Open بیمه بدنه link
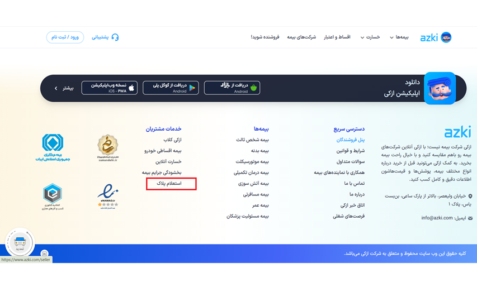 click(x=260, y=151)
